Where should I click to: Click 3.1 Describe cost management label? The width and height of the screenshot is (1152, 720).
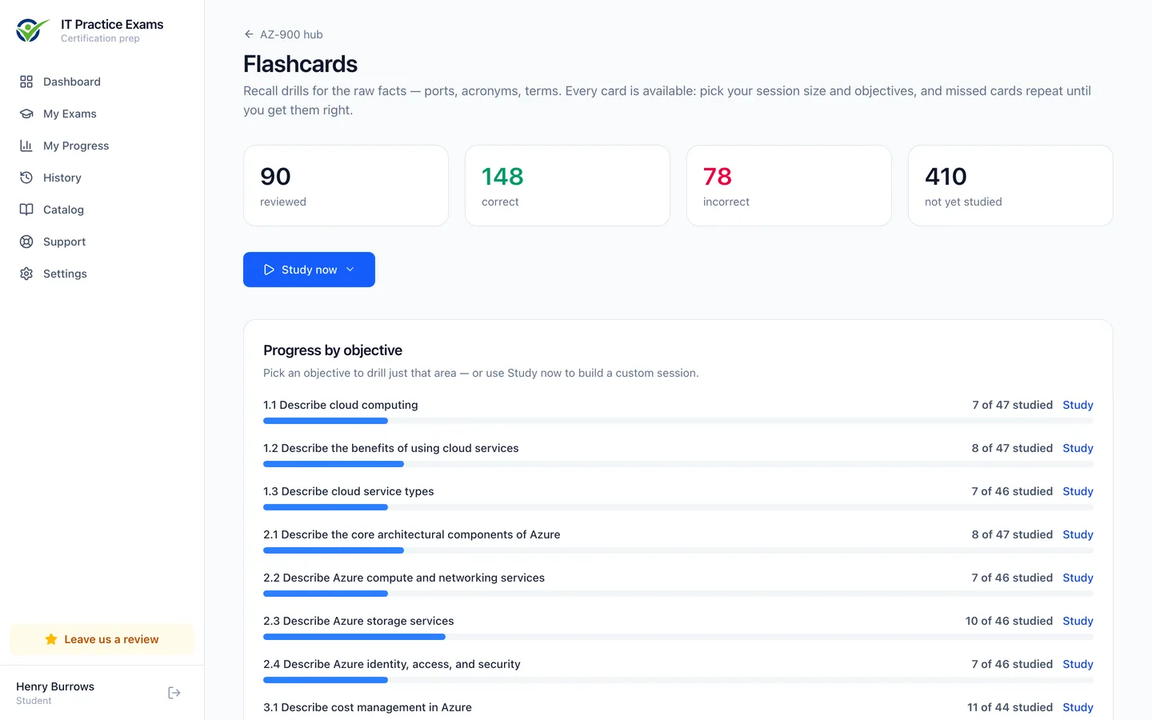pos(367,707)
